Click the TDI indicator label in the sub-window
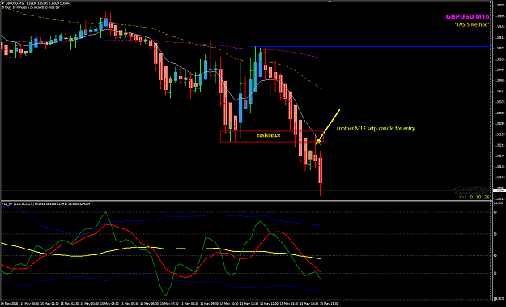Screen dimensions: 506x307 [x=46, y=203]
